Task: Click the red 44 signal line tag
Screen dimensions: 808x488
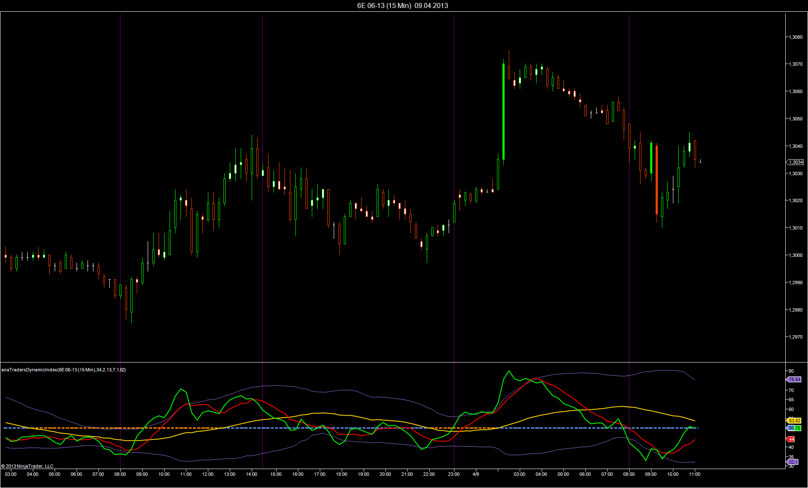Action: 791,439
